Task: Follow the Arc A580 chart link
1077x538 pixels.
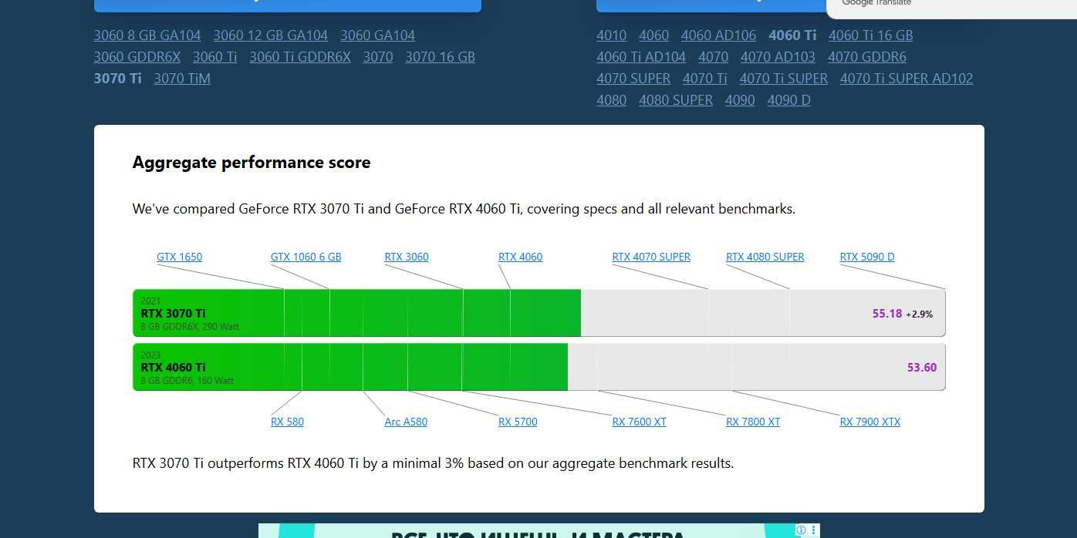Action: [406, 422]
